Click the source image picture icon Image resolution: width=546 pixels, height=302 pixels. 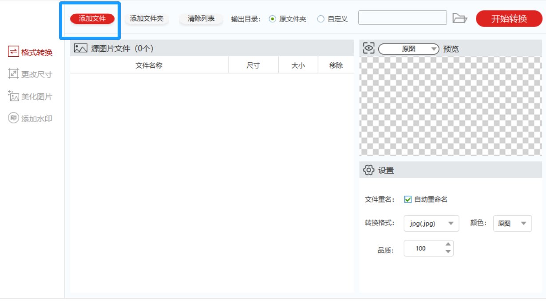pos(80,49)
